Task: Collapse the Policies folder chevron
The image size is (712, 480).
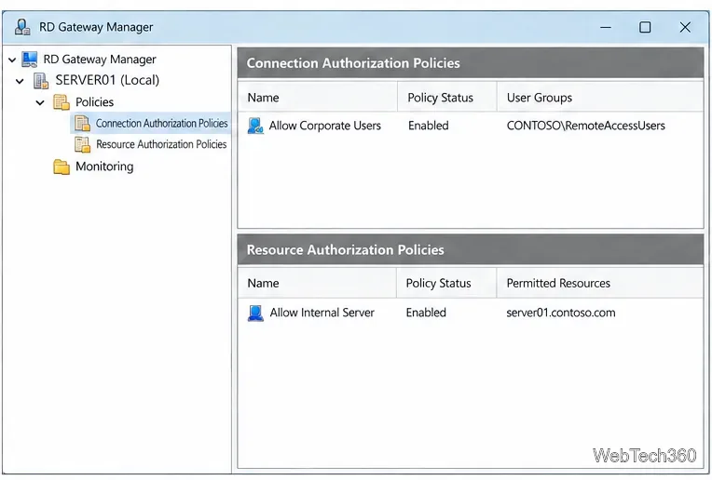Action: click(x=40, y=102)
